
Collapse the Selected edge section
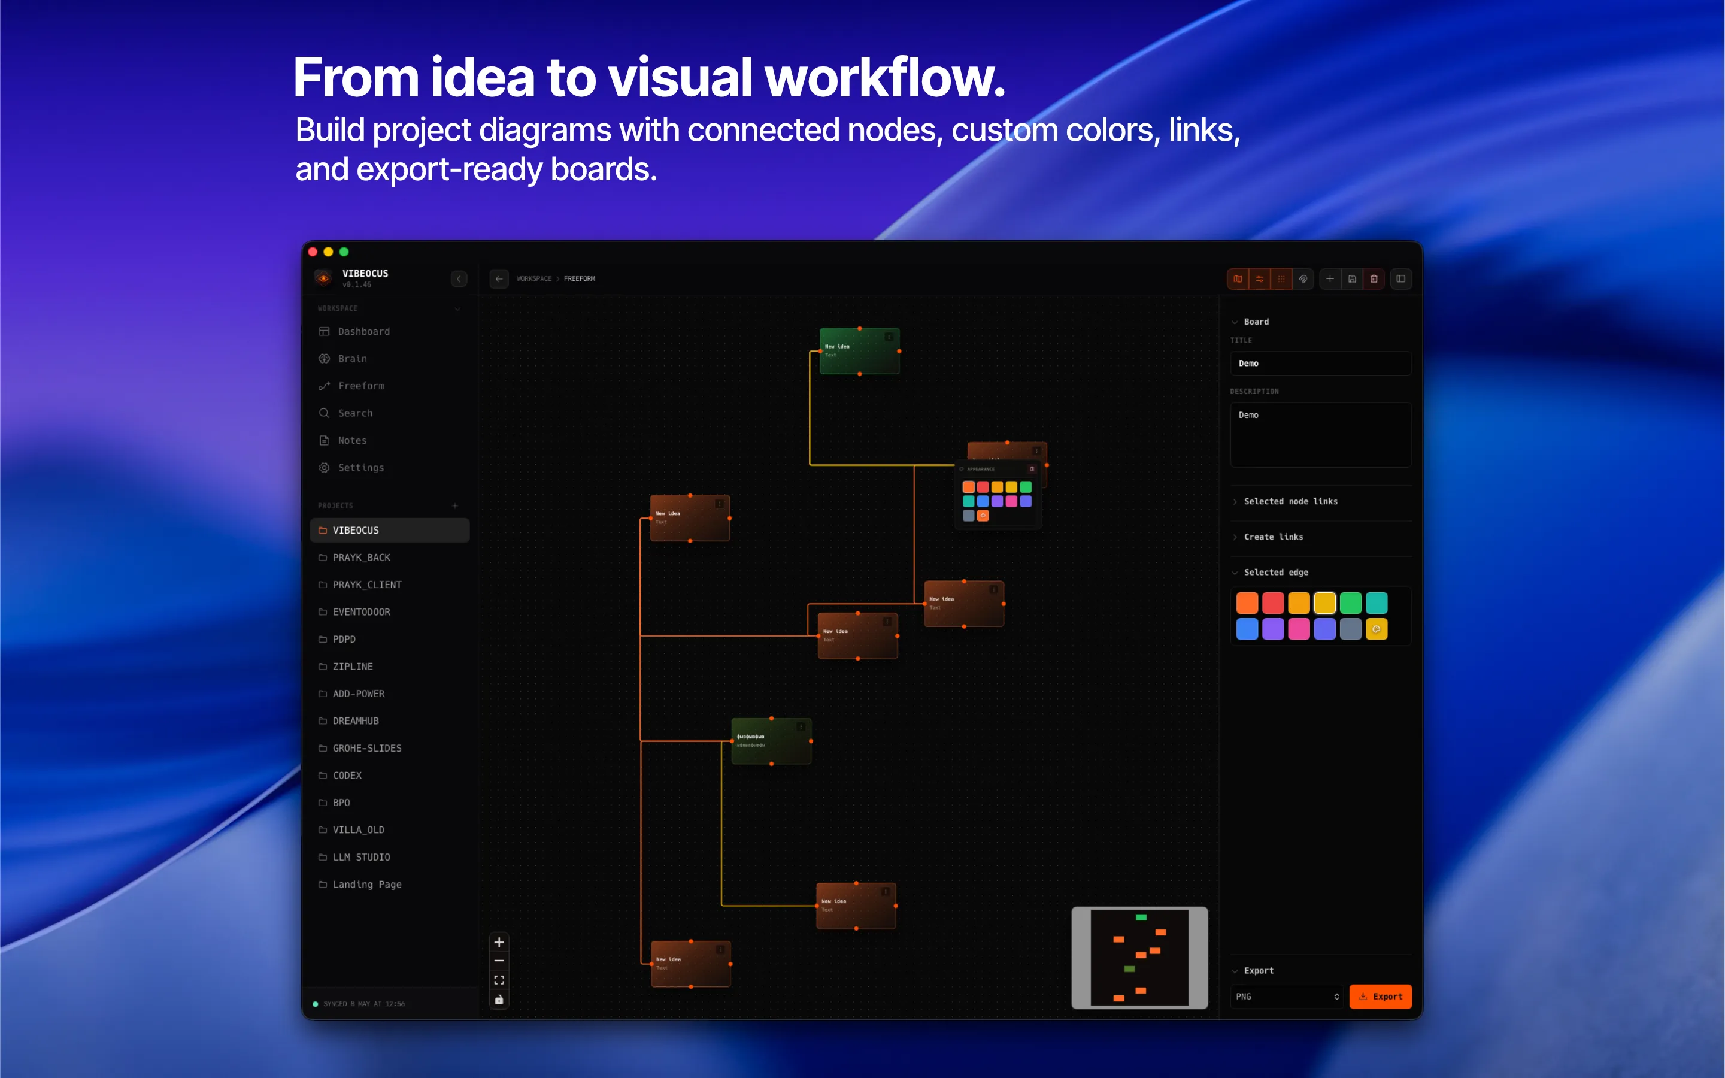1270,573
